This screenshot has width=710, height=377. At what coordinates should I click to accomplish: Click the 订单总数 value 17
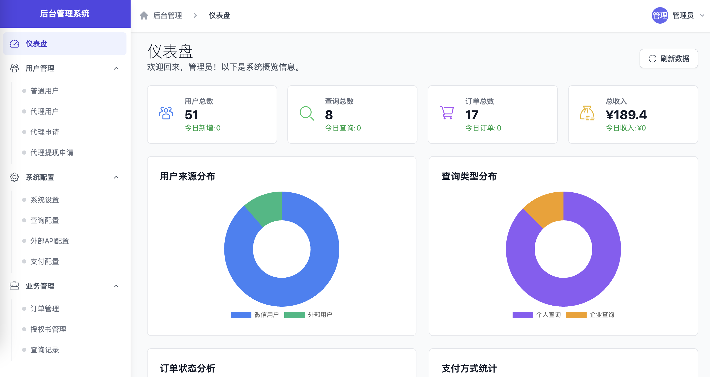(472, 115)
